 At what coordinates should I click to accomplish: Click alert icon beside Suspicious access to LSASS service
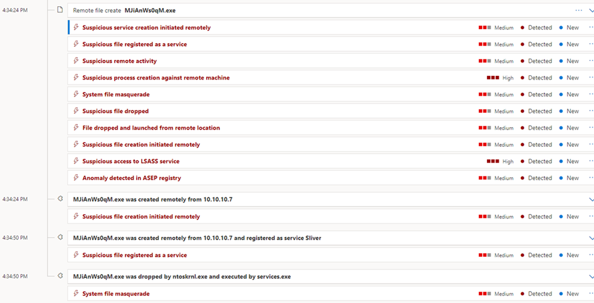(x=76, y=161)
